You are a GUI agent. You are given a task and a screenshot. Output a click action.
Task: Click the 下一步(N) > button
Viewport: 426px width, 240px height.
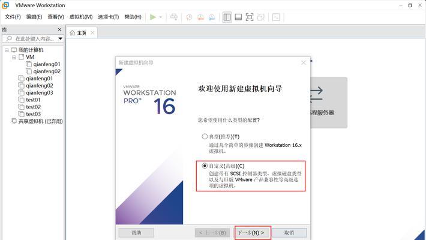[251, 233]
